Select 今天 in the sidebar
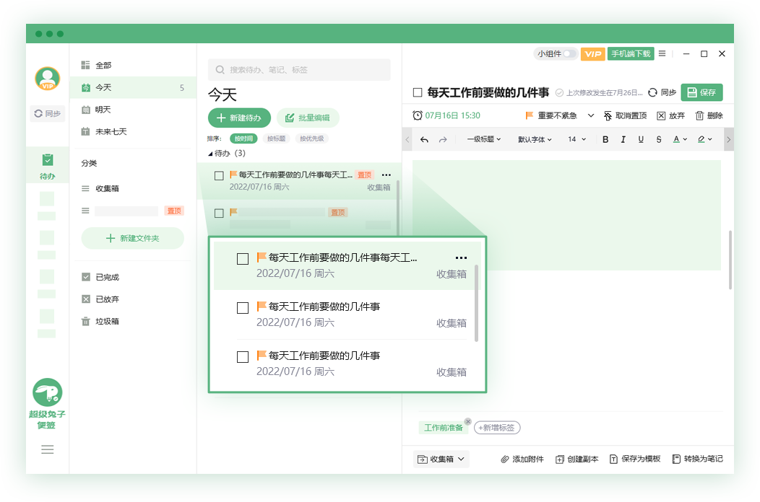The image size is (760, 502). click(x=133, y=87)
